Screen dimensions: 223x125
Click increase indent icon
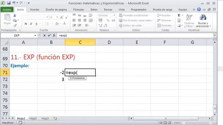79,25
